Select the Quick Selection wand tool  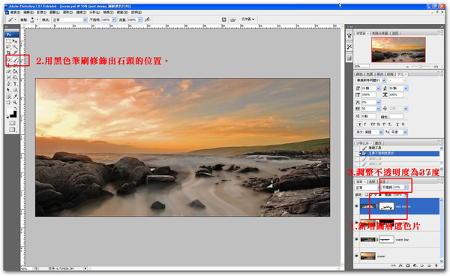tap(15, 46)
